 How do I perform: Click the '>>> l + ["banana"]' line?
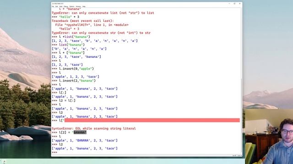click(68, 53)
